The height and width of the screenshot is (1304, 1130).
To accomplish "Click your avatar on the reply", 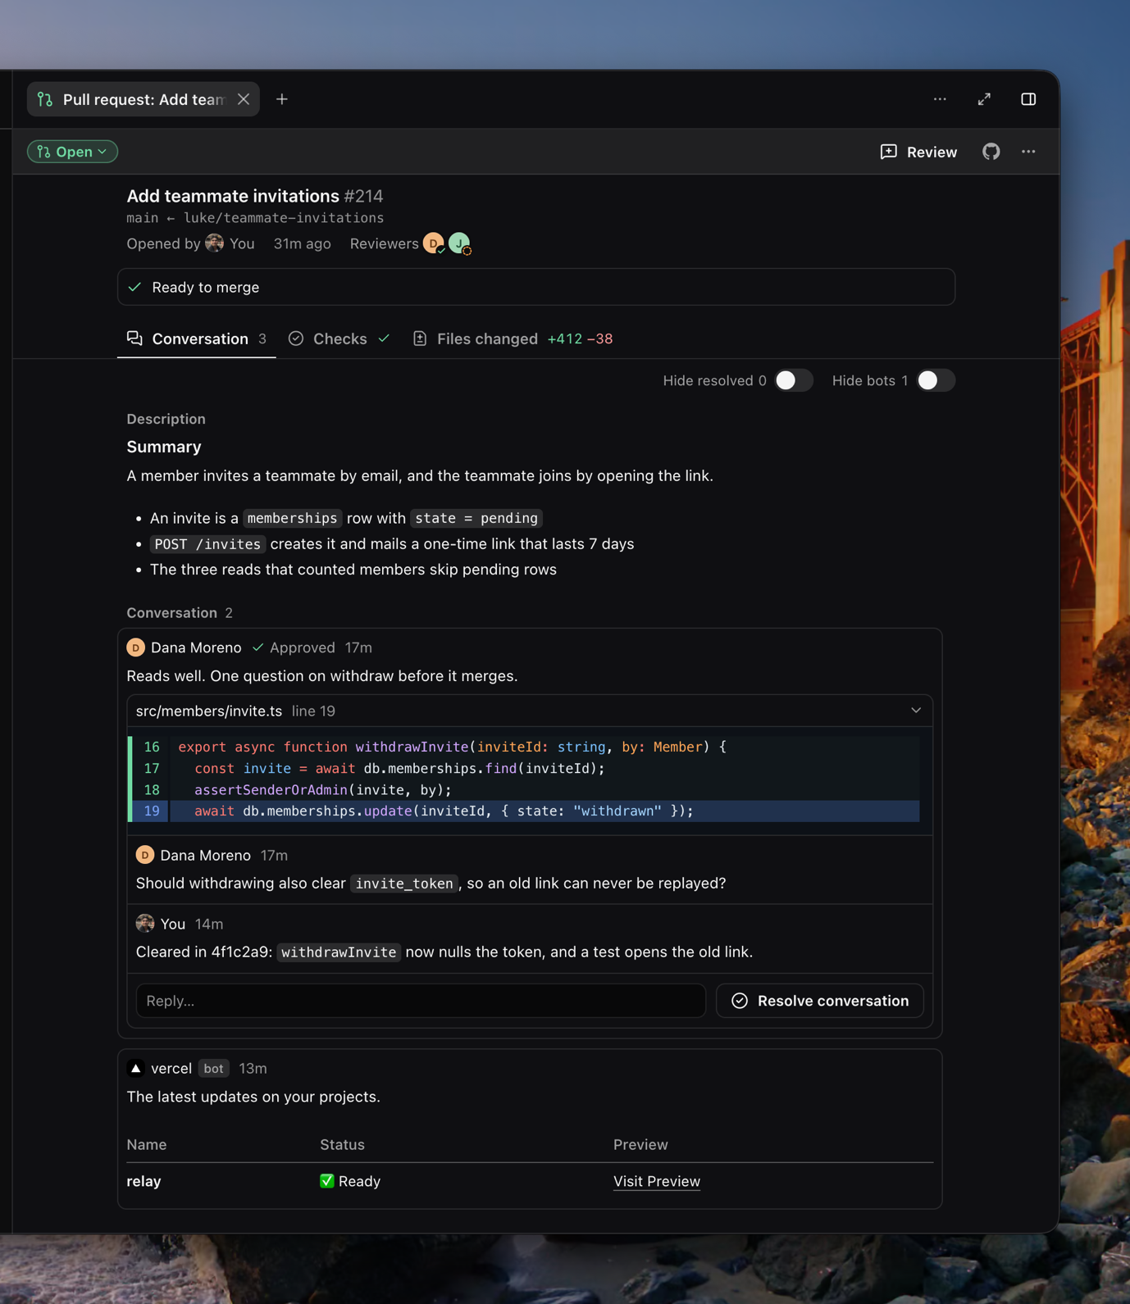I will click(x=145, y=924).
